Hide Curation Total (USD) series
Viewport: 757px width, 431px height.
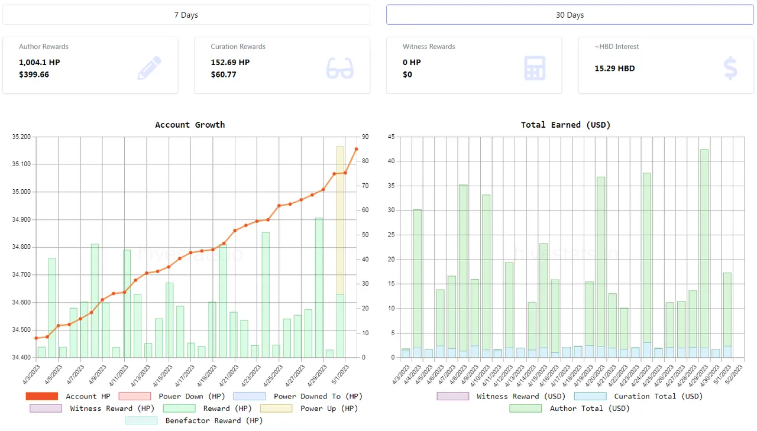638,396
